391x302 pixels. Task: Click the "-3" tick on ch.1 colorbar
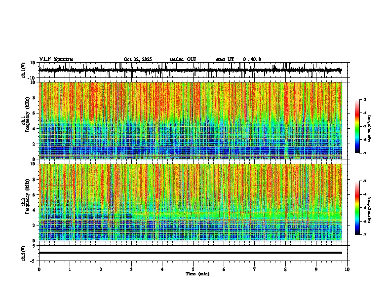pyautogui.click(x=364, y=99)
